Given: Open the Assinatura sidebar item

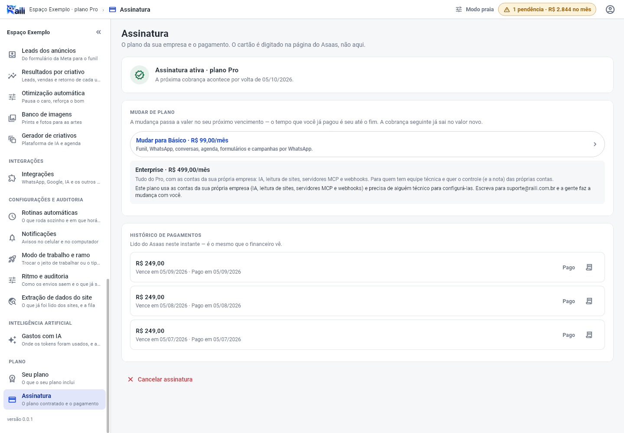Looking at the screenshot, I should click(55, 400).
